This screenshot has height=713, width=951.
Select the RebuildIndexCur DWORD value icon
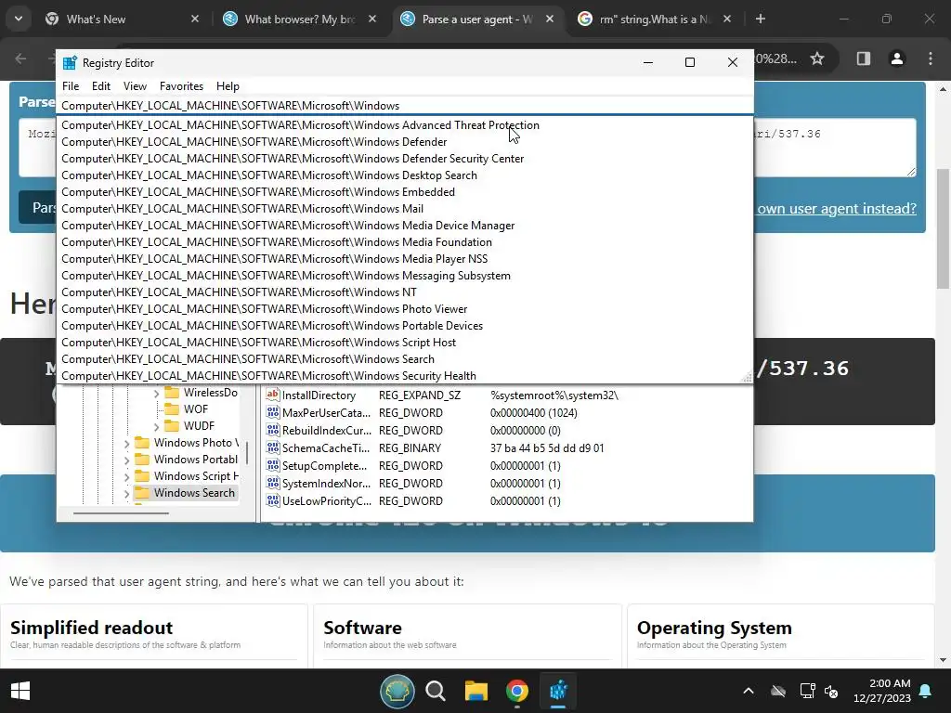[x=273, y=431]
